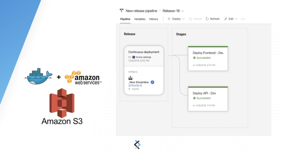The width and height of the screenshot is (282, 154).
Task: Switch to the History tab
Action: click(x=154, y=19)
